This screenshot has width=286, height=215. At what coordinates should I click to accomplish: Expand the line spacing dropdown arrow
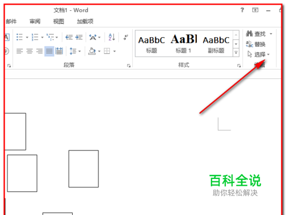(x=80, y=51)
